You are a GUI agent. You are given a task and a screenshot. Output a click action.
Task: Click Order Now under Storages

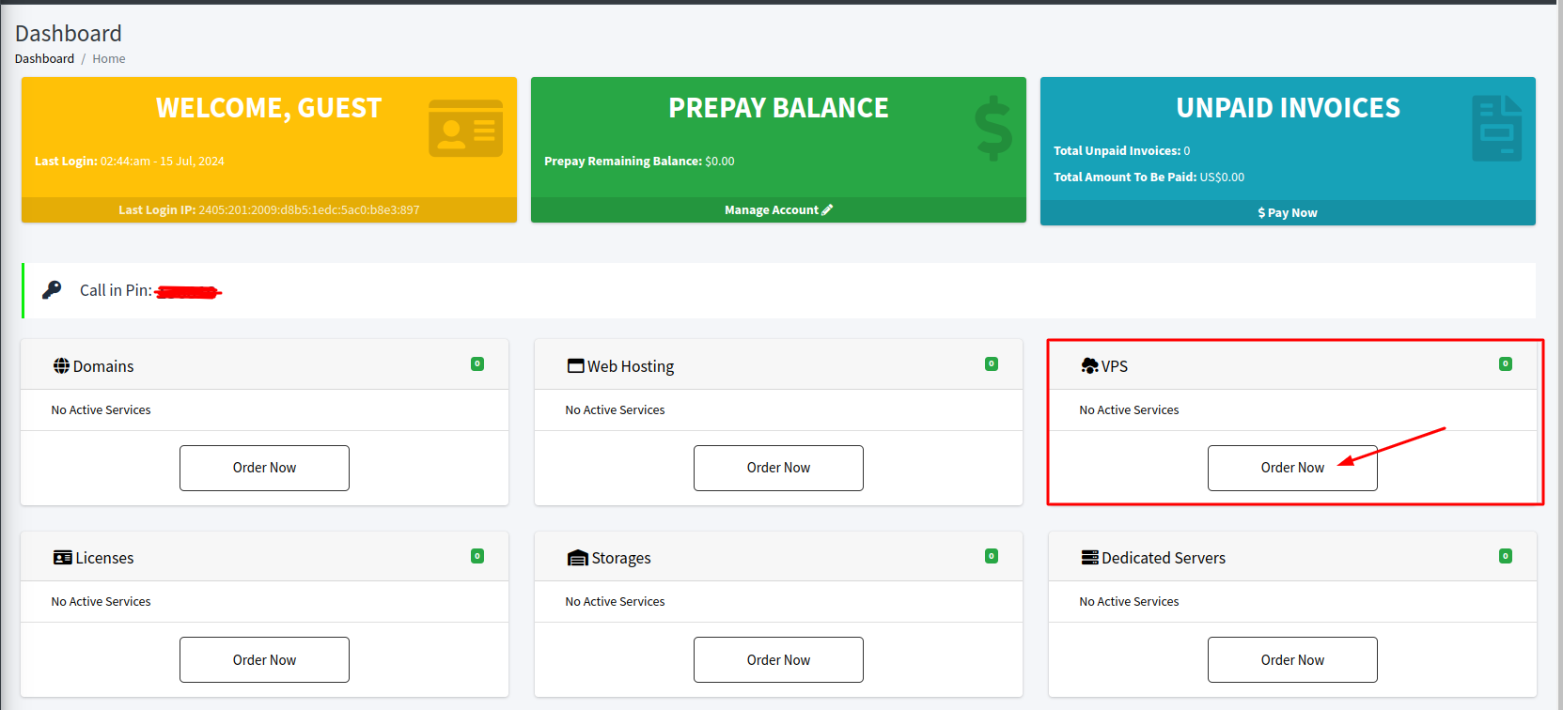click(778, 660)
